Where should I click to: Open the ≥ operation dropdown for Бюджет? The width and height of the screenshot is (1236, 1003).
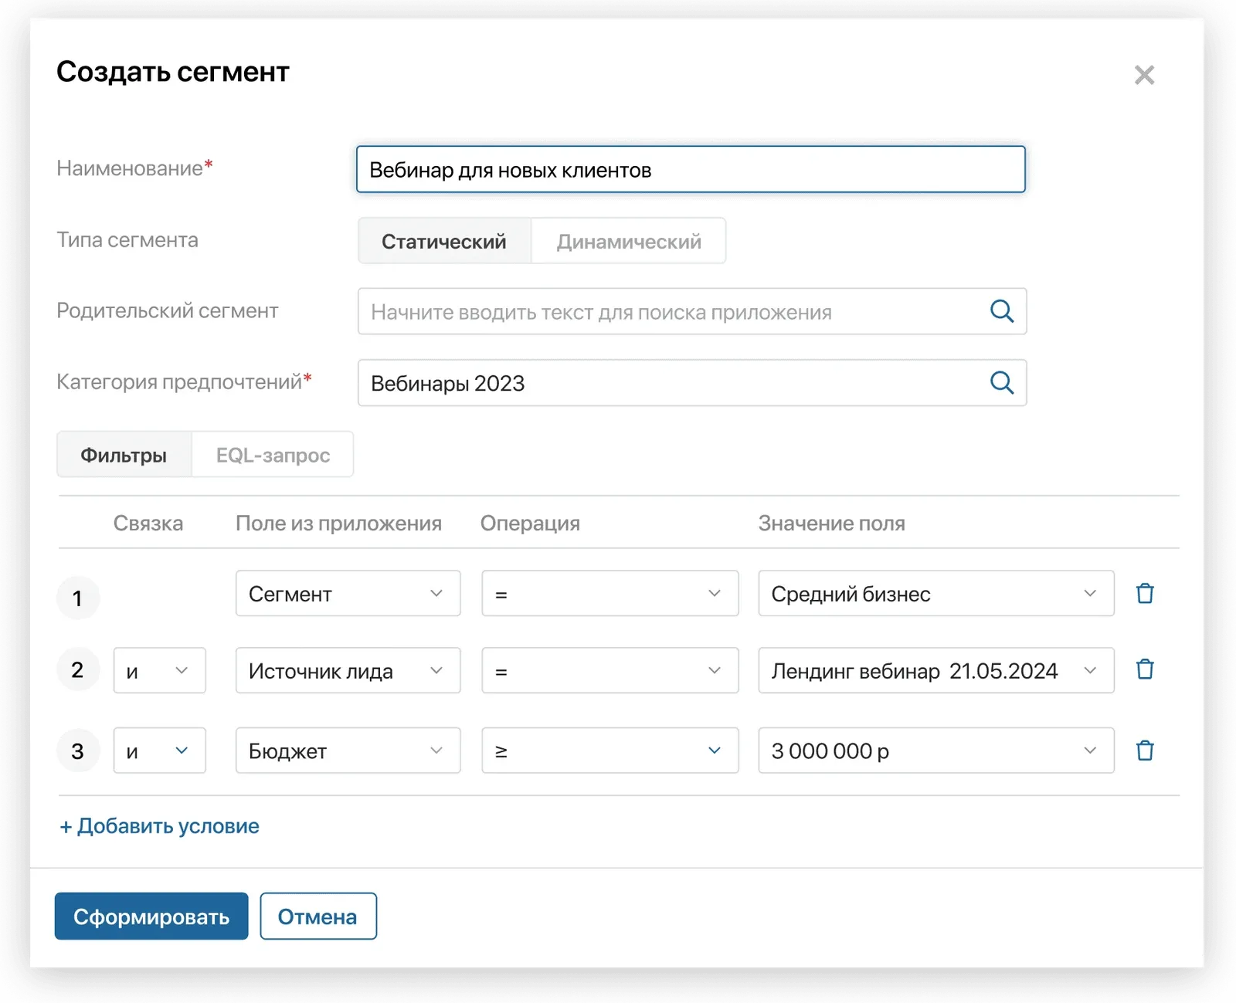click(610, 751)
